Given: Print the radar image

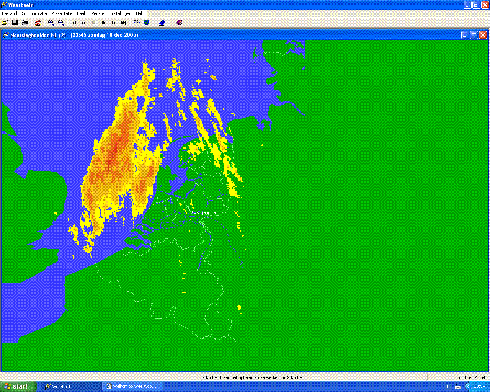Looking at the screenshot, I should coord(25,23).
